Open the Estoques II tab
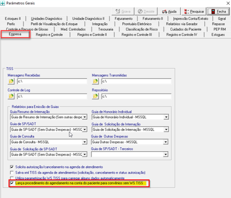The width and height of the screenshot is (231, 198). [13, 18]
